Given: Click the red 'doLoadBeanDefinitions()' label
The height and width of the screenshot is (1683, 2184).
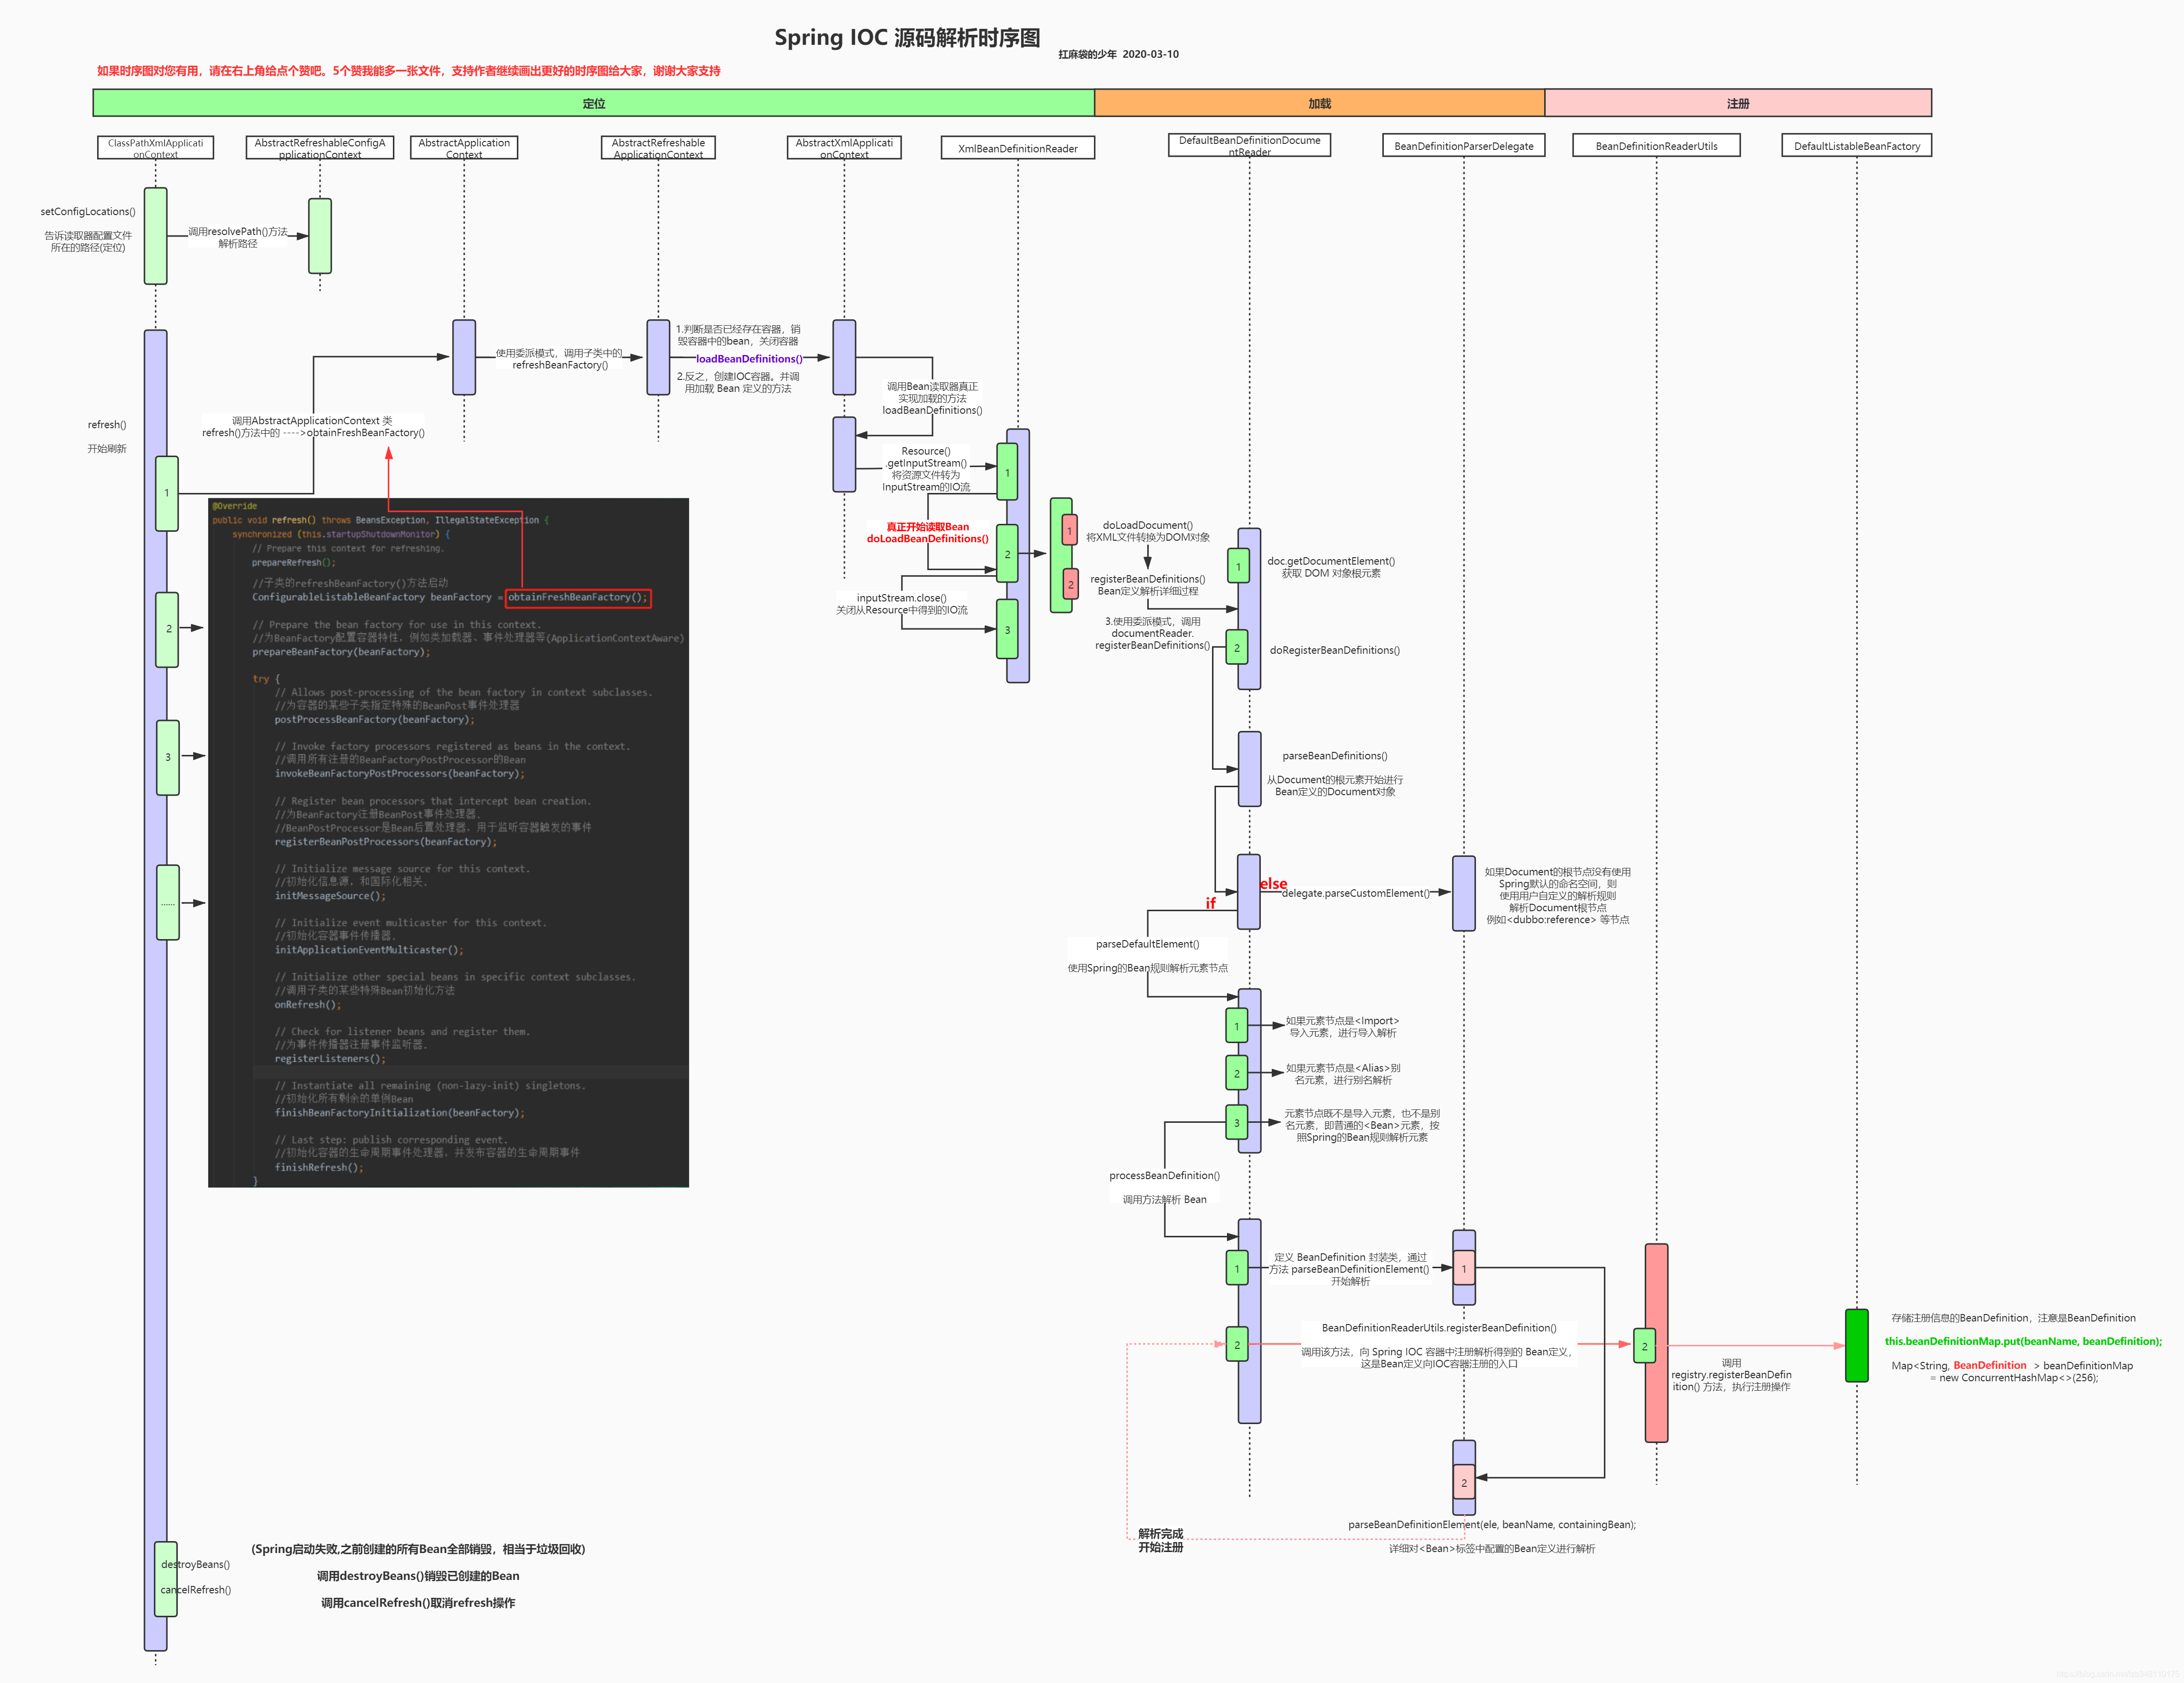Looking at the screenshot, I should pos(928,539).
